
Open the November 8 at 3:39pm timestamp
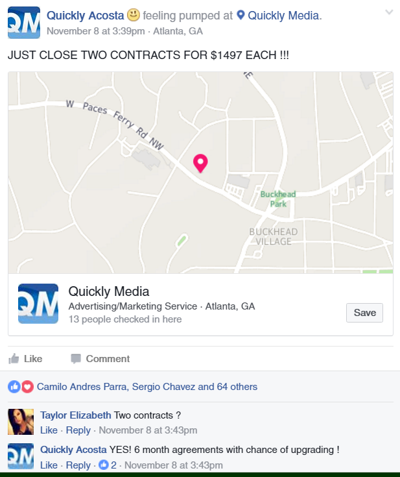pyautogui.click(x=96, y=31)
